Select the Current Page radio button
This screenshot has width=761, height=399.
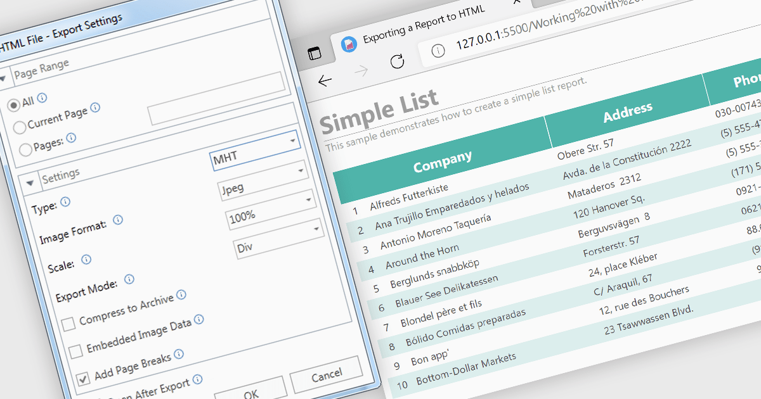tap(20, 127)
